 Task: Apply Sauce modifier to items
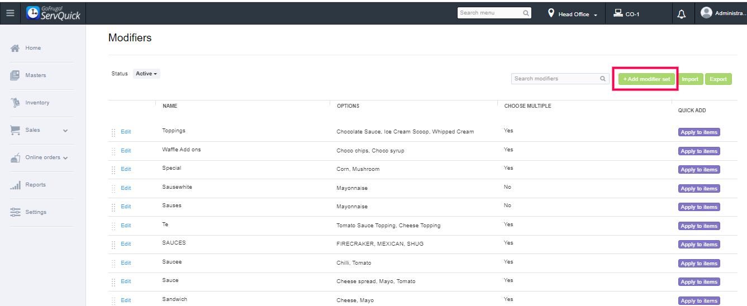tap(699, 282)
